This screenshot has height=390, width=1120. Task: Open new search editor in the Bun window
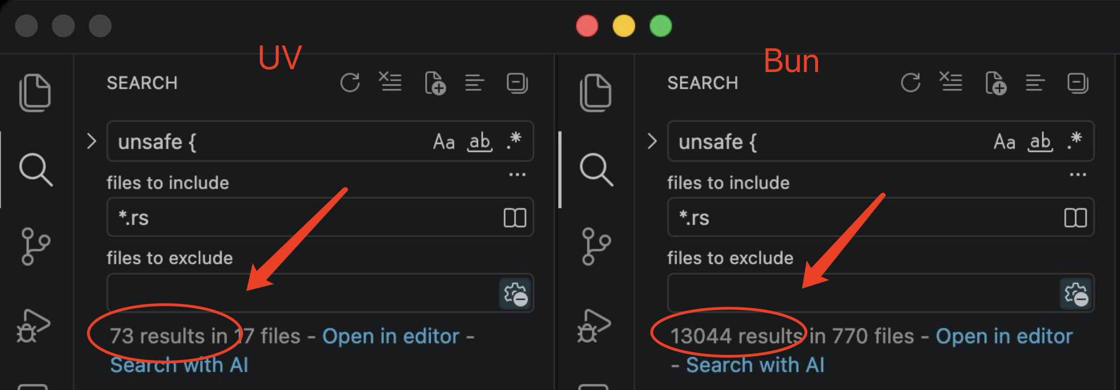click(x=995, y=83)
